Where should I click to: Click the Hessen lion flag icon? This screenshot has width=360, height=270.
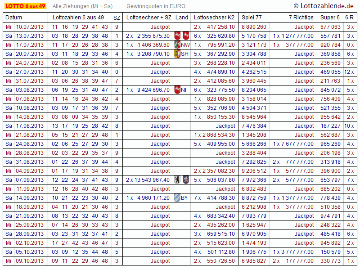[x=186, y=180]
